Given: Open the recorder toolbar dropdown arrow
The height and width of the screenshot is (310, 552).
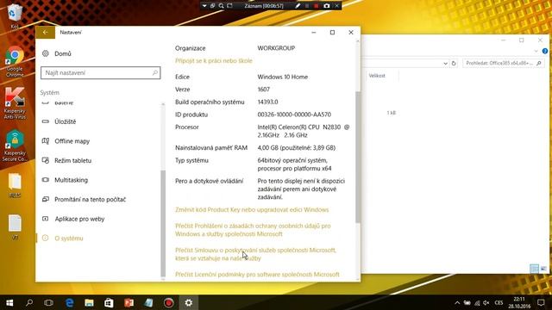Looking at the screenshot, I should tap(204, 6).
